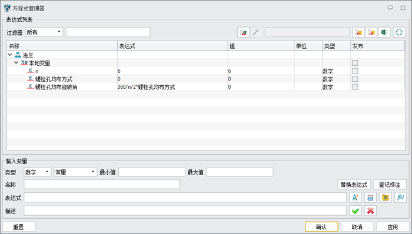Click the 最小值 input field
This screenshot has height=234, width=412.
(x=152, y=172)
